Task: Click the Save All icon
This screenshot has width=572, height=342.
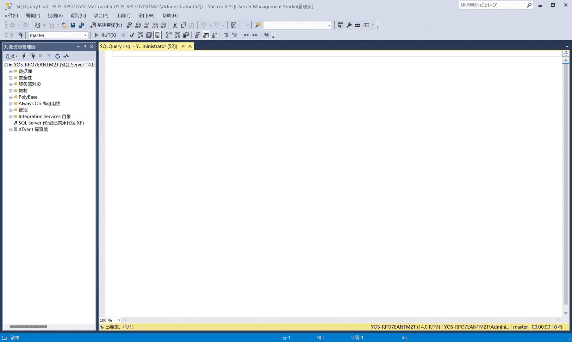Action: coord(81,25)
